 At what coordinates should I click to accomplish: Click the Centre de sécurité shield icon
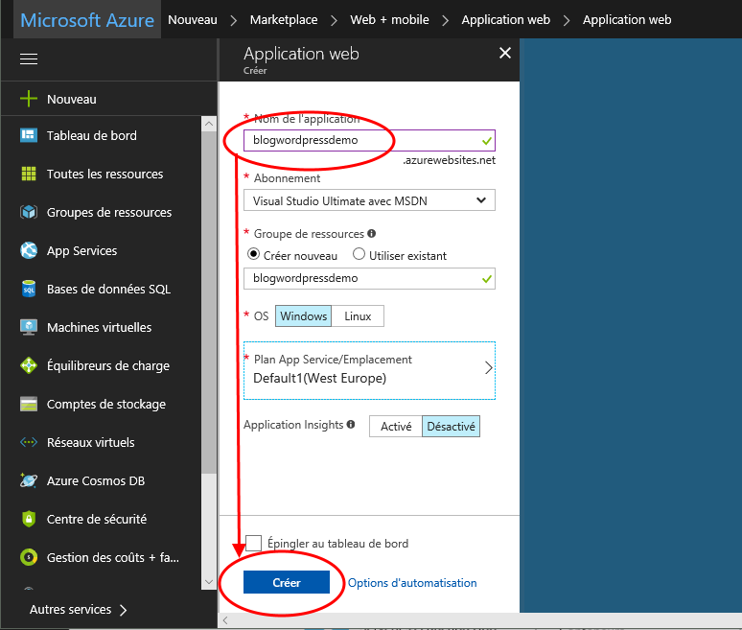[29, 519]
